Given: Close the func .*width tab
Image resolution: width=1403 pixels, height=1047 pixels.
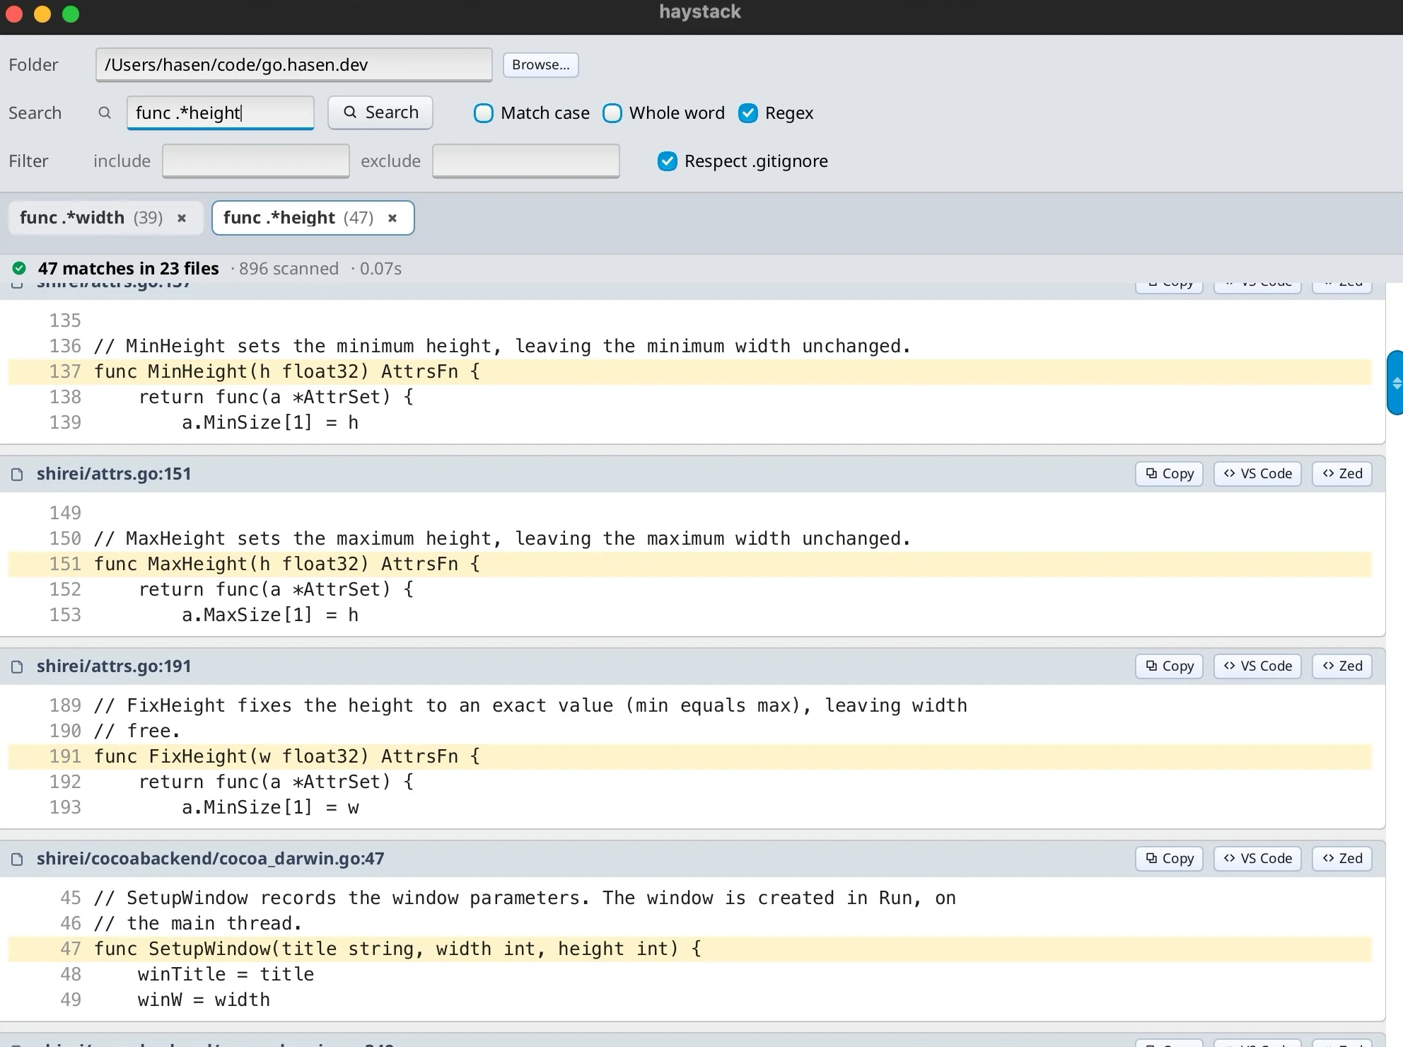Looking at the screenshot, I should (x=182, y=218).
